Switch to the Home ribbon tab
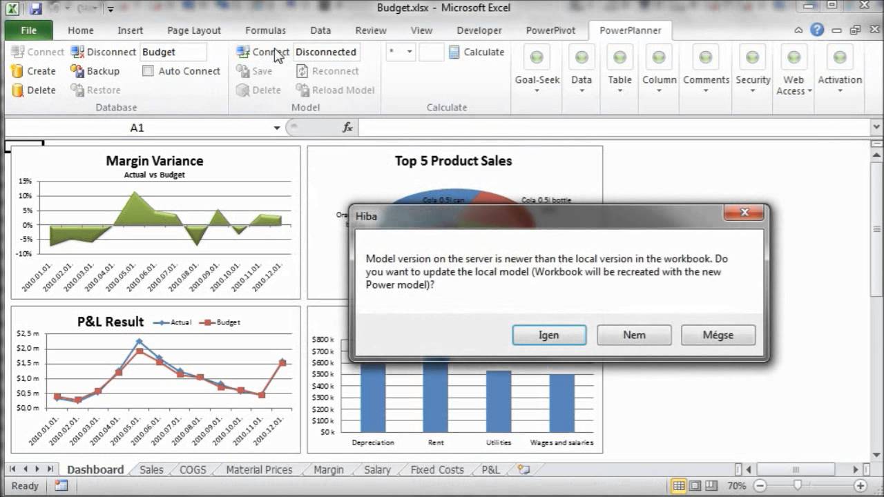Image resolution: width=884 pixels, height=497 pixels. (x=81, y=30)
